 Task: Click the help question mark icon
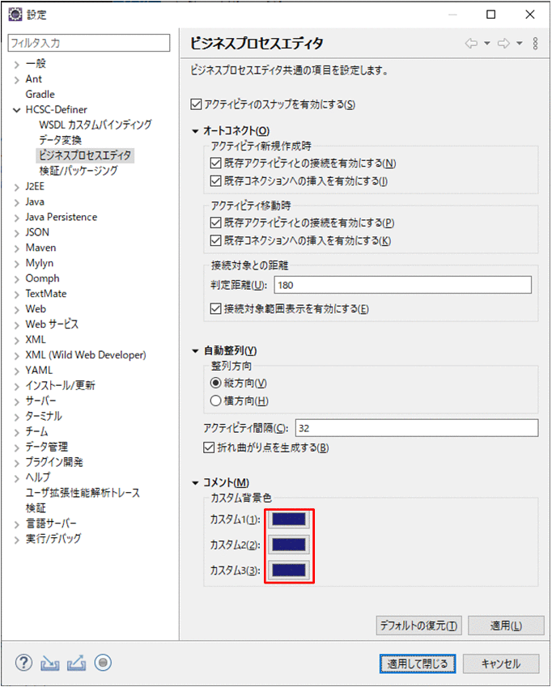point(23,663)
